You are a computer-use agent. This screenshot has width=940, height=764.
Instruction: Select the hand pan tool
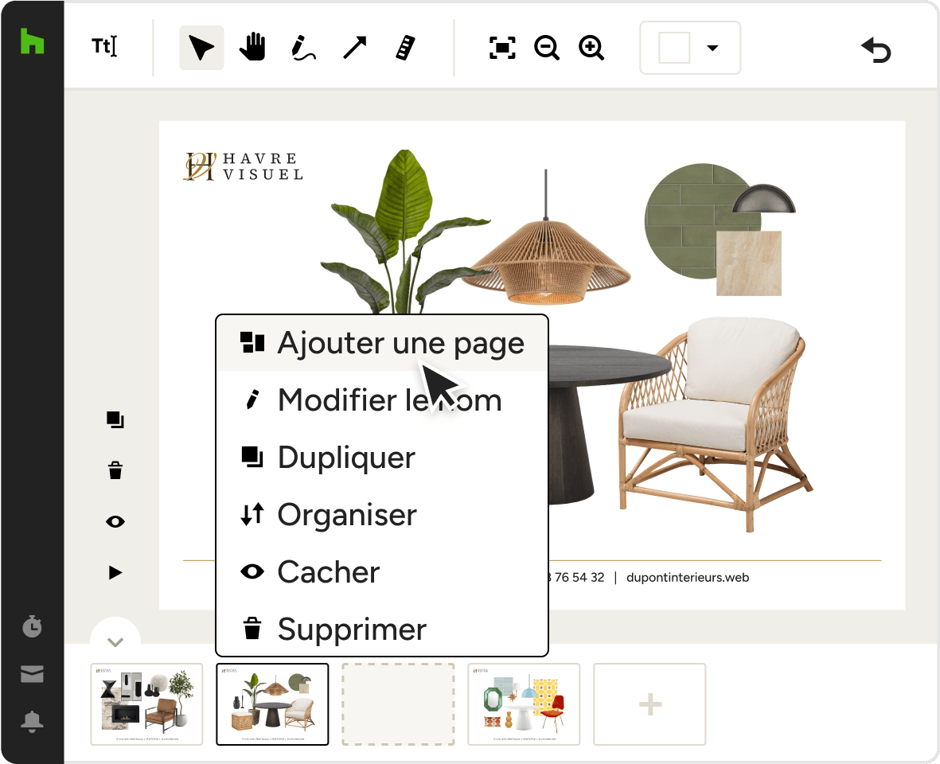point(252,47)
